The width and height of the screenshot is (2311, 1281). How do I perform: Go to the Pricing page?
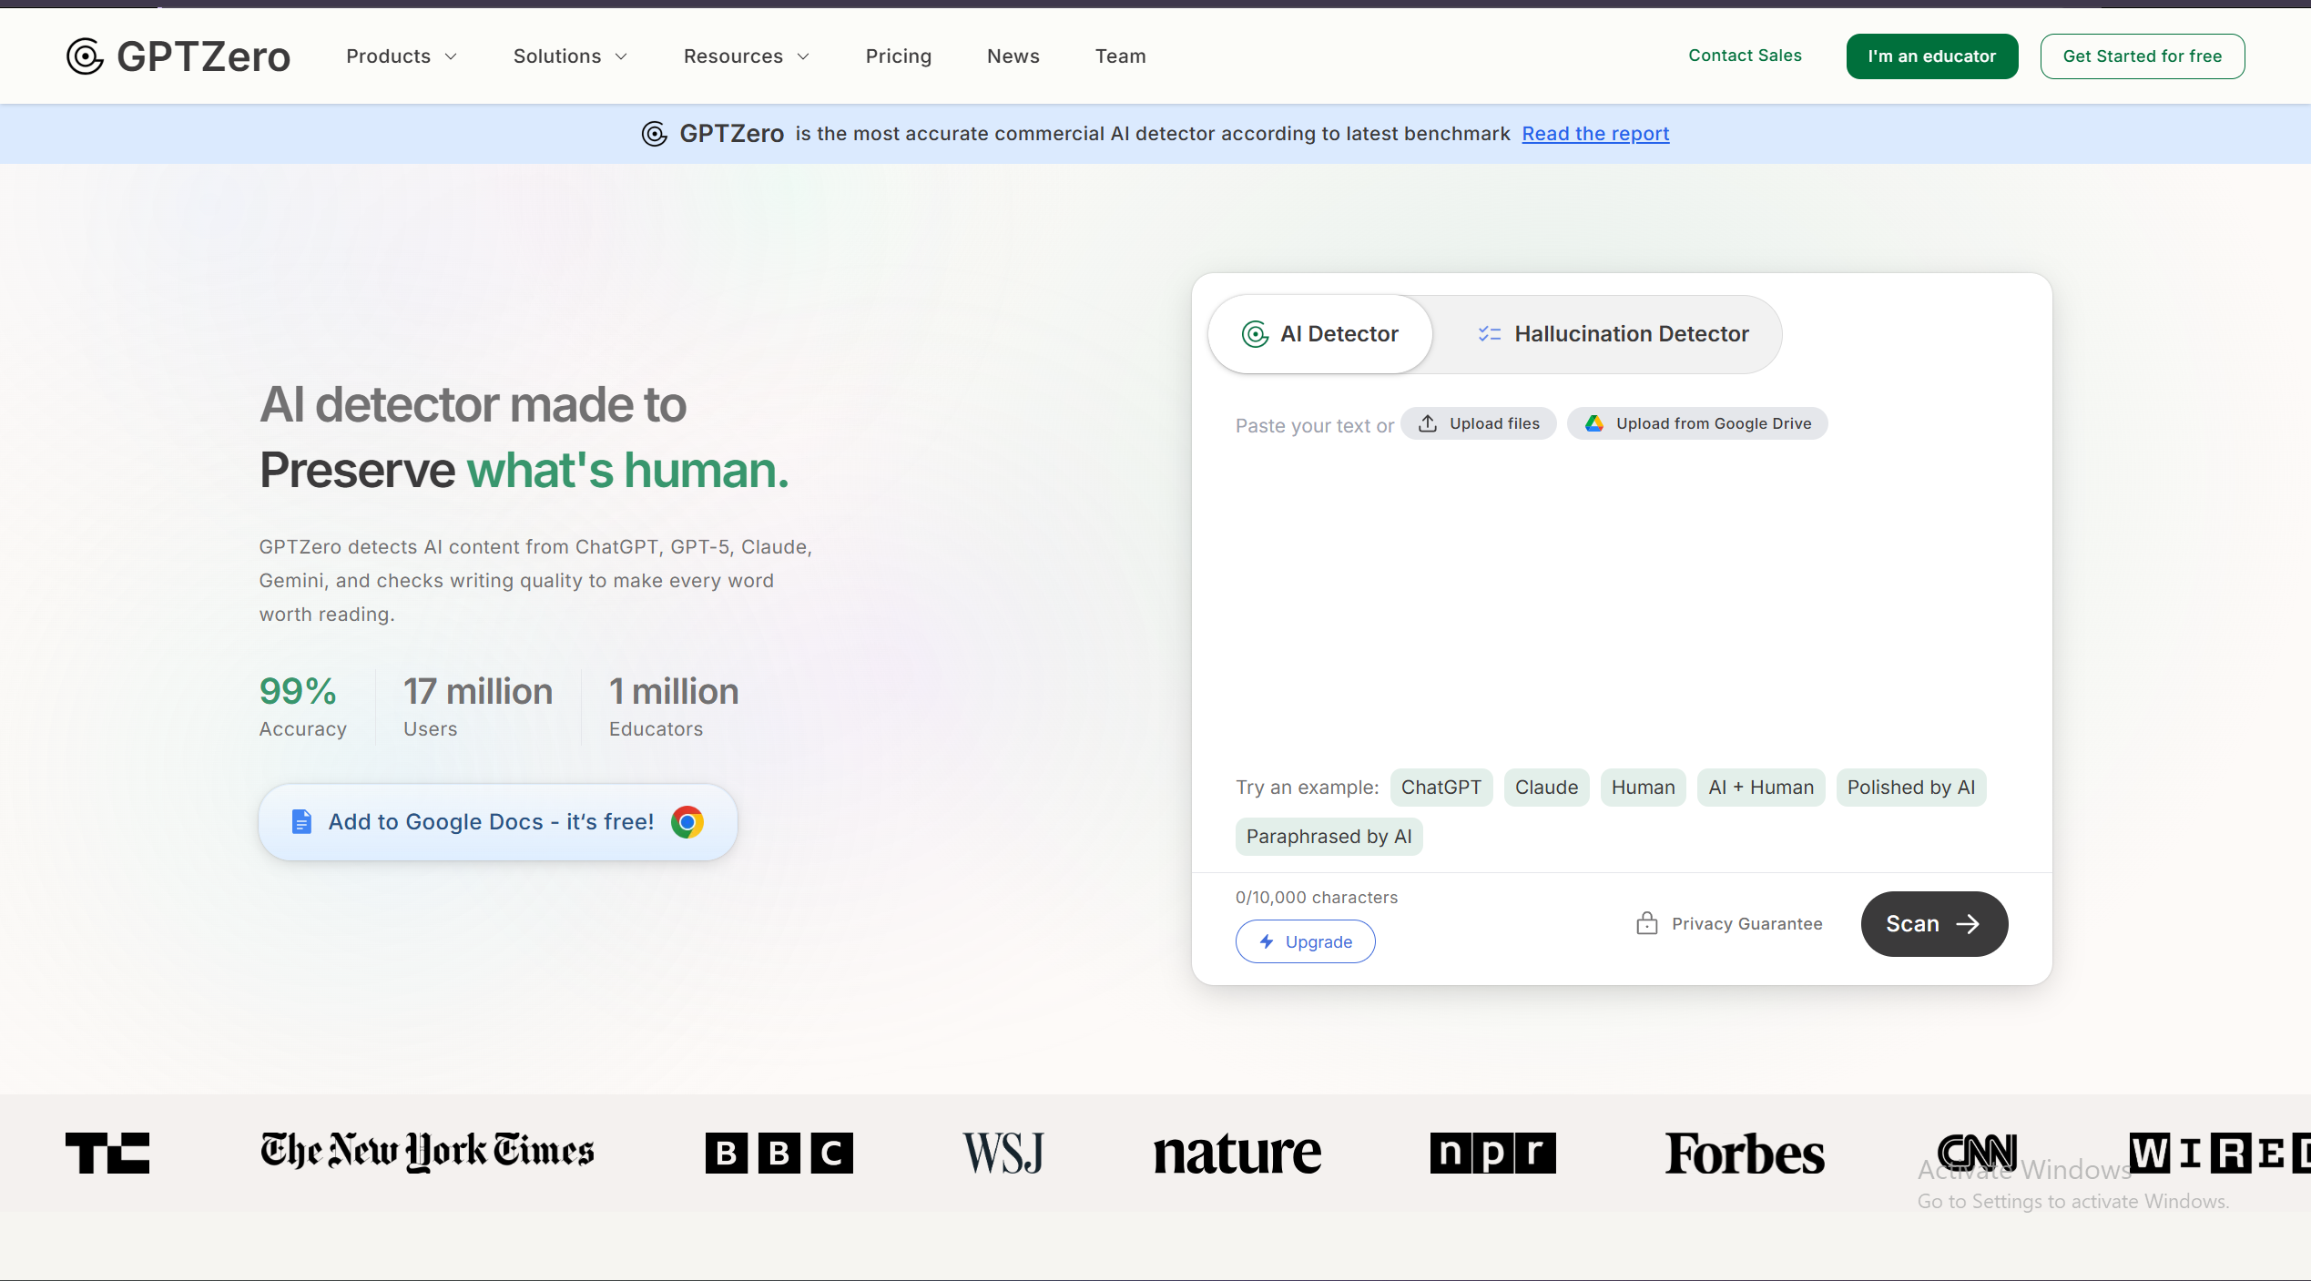(x=898, y=56)
